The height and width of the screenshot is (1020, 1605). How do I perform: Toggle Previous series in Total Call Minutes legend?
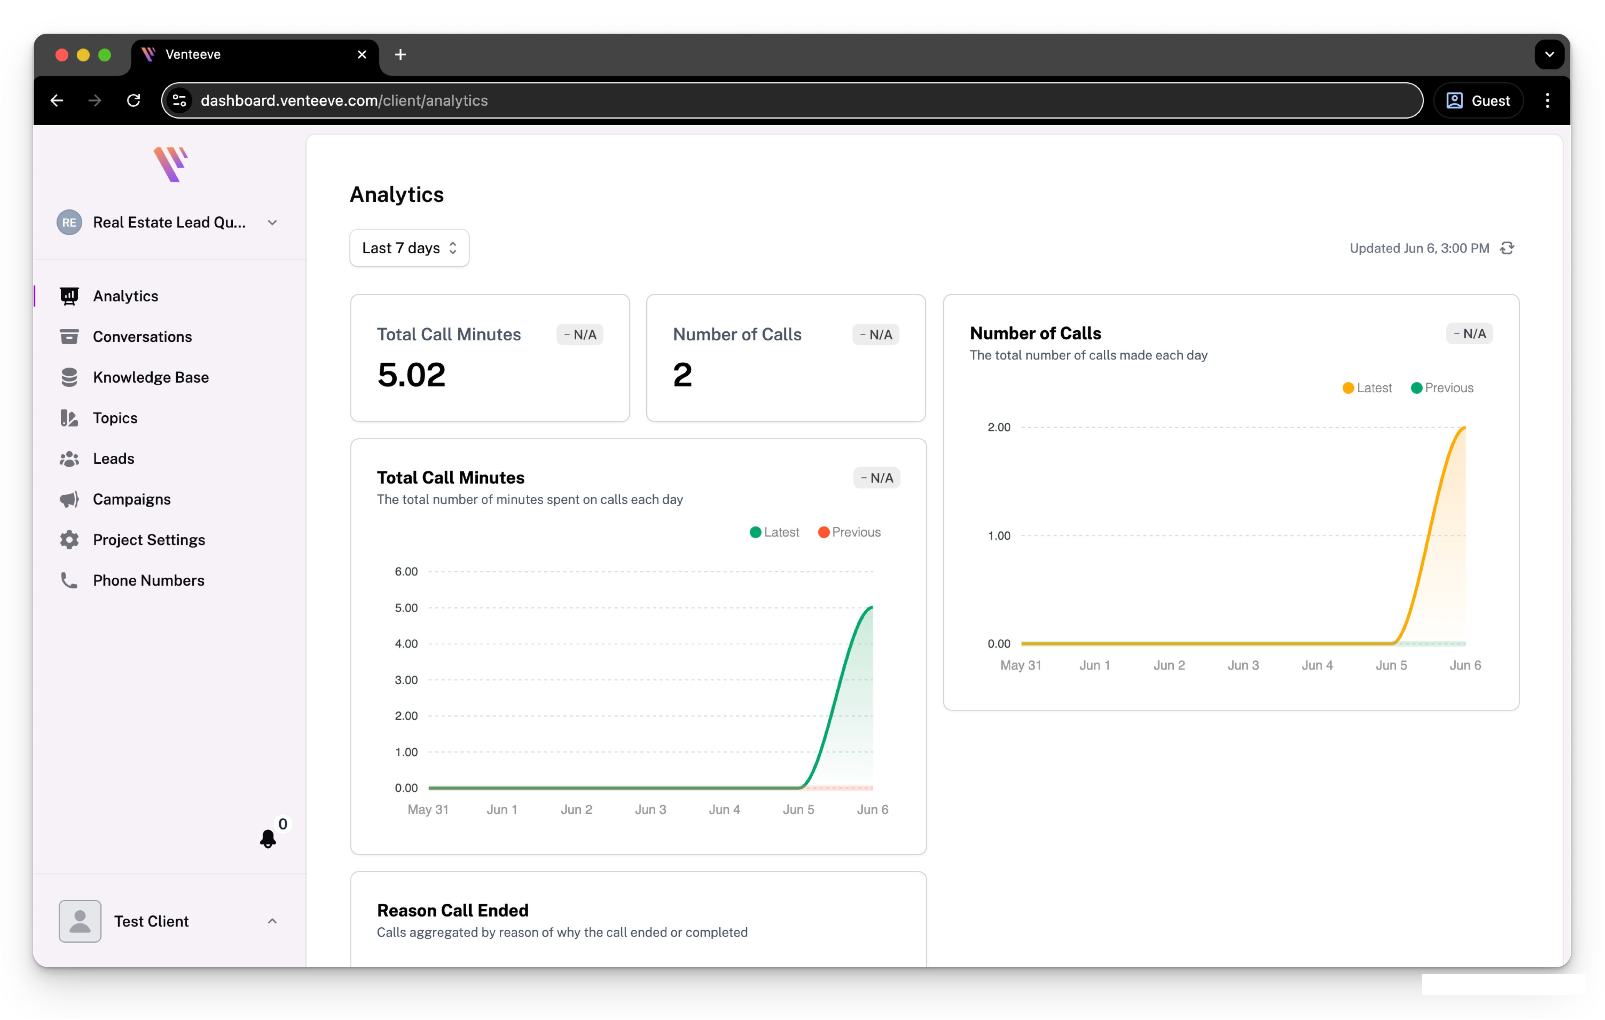click(849, 532)
